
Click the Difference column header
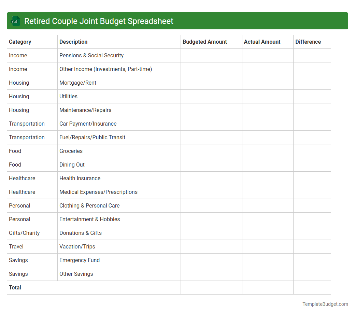pos(308,42)
